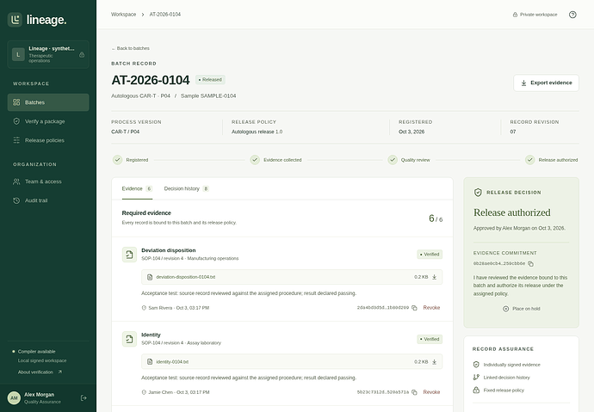This screenshot has width=594, height=412.
Task: Click the CAR-T / P04 process version
Action: [126, 132]
